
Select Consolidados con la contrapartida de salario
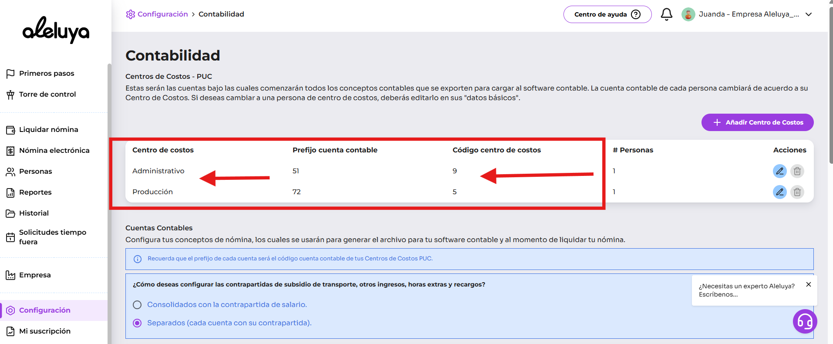click(137, 305)
